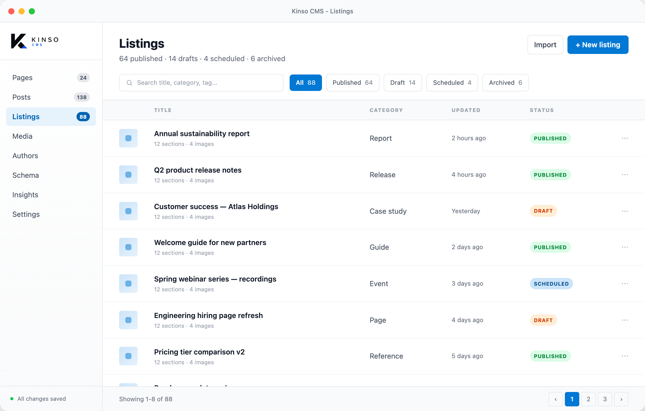Click the 'Yesterday' updated cell

coord(466,211)
